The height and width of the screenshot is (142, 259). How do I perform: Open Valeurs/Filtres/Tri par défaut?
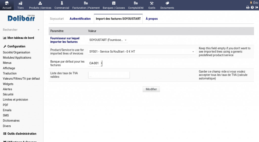21,79
